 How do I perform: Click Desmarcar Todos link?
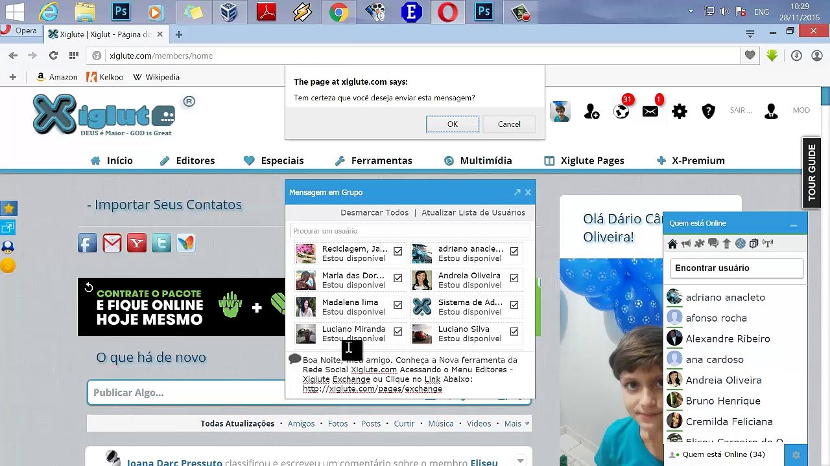(374, 212)
